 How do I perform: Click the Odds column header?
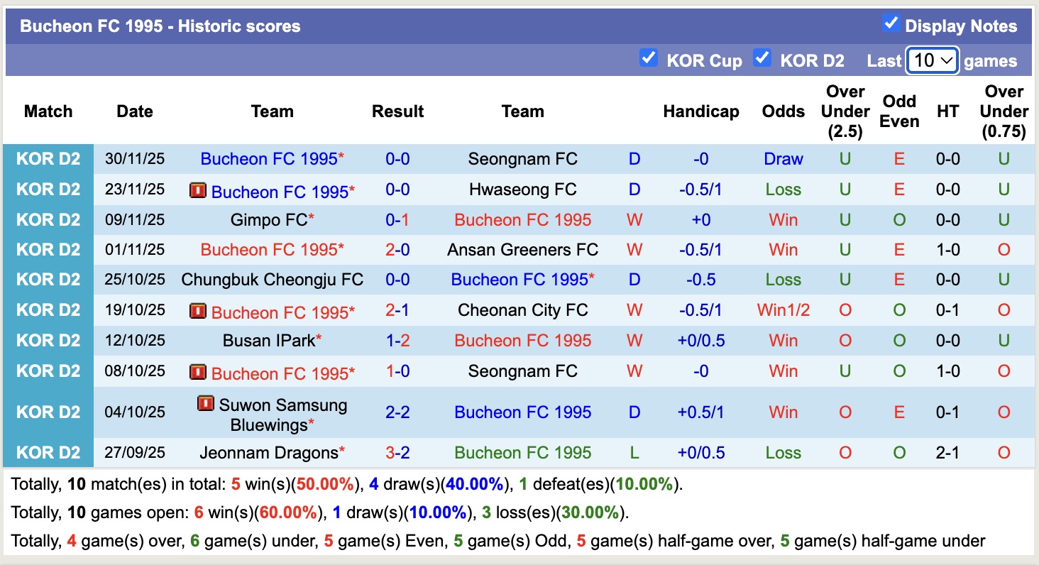(783, 111)
